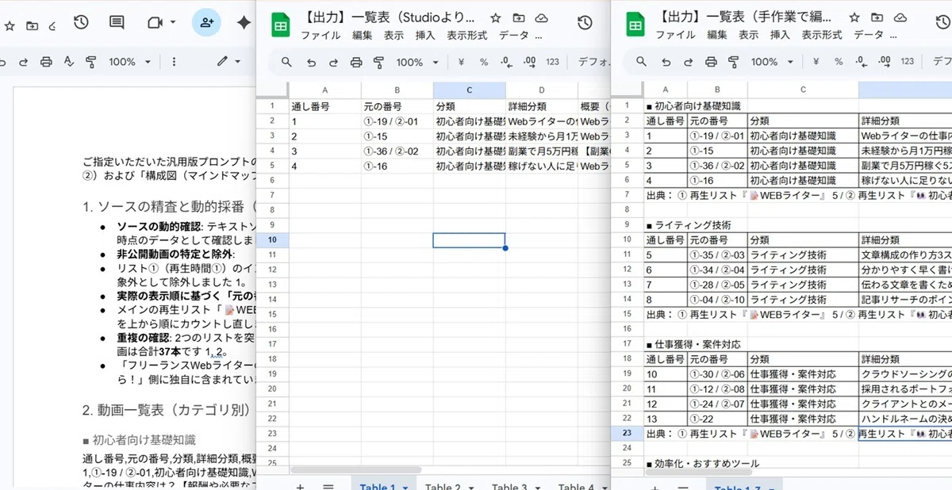This screenshot has height=490, width=952.
Task: Move the 手作業 spreadsheet to a folder
Action: coord(877,17)
